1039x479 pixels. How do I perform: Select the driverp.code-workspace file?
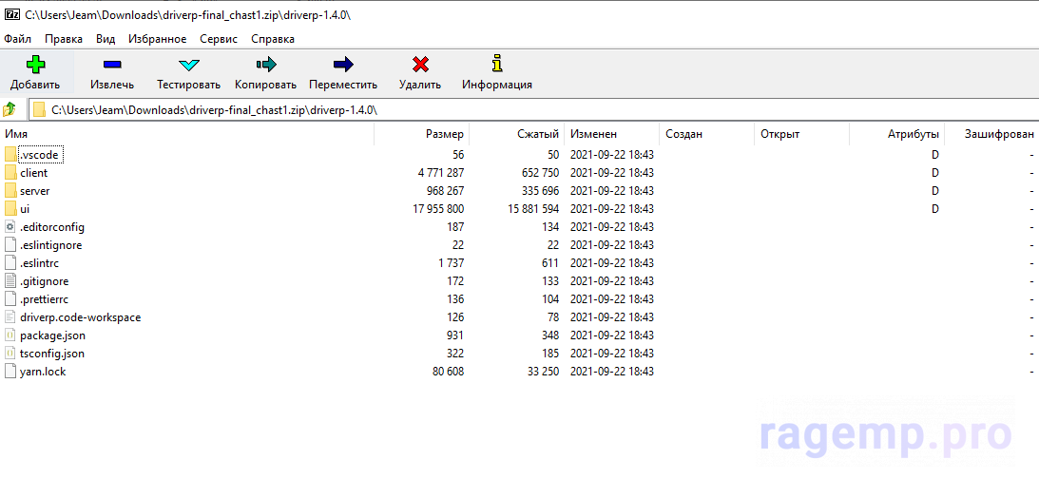[80, 317]
